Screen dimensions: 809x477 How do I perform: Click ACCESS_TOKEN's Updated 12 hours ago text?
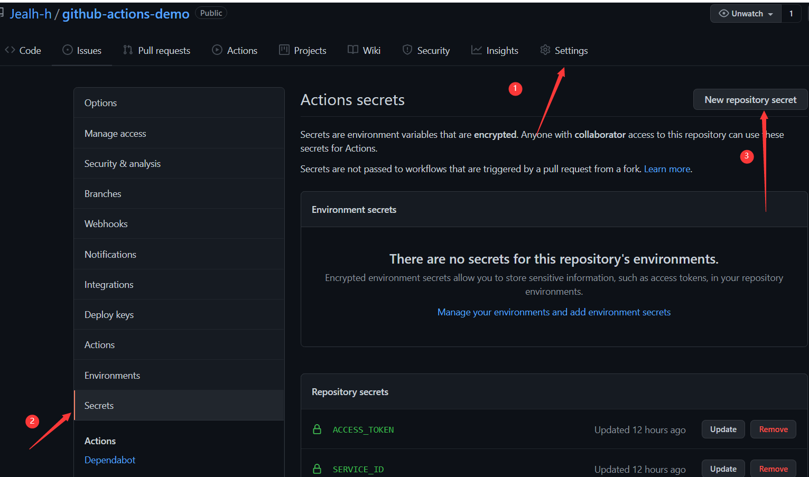pos(640,429)
